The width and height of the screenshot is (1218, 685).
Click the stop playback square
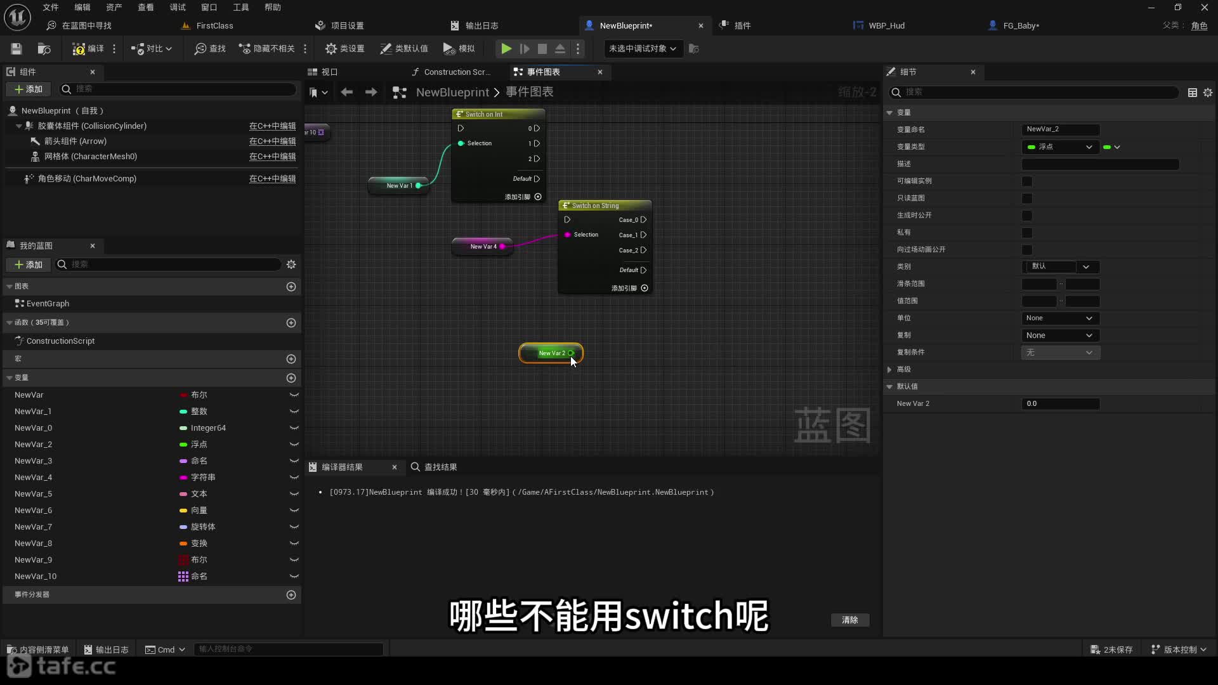click(x=542, y=49)
